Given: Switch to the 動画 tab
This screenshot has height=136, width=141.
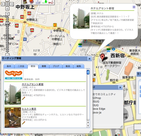Looking at the screenshot, I should [68, 66].
